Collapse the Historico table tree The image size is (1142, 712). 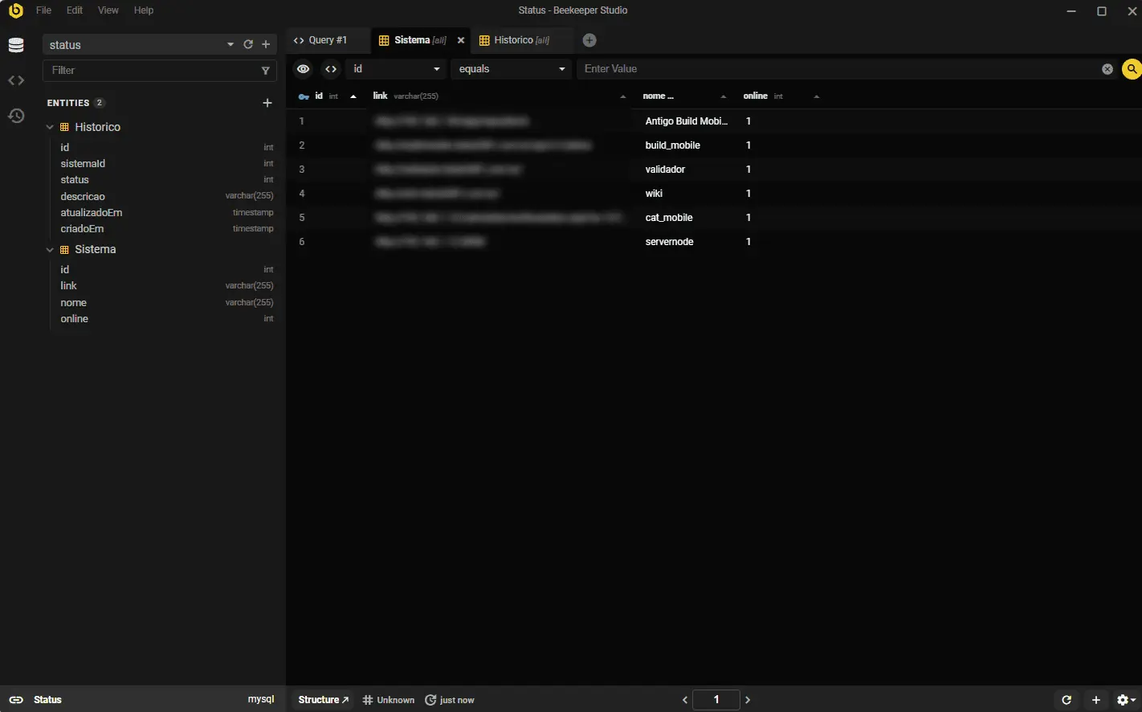(50, 127)
